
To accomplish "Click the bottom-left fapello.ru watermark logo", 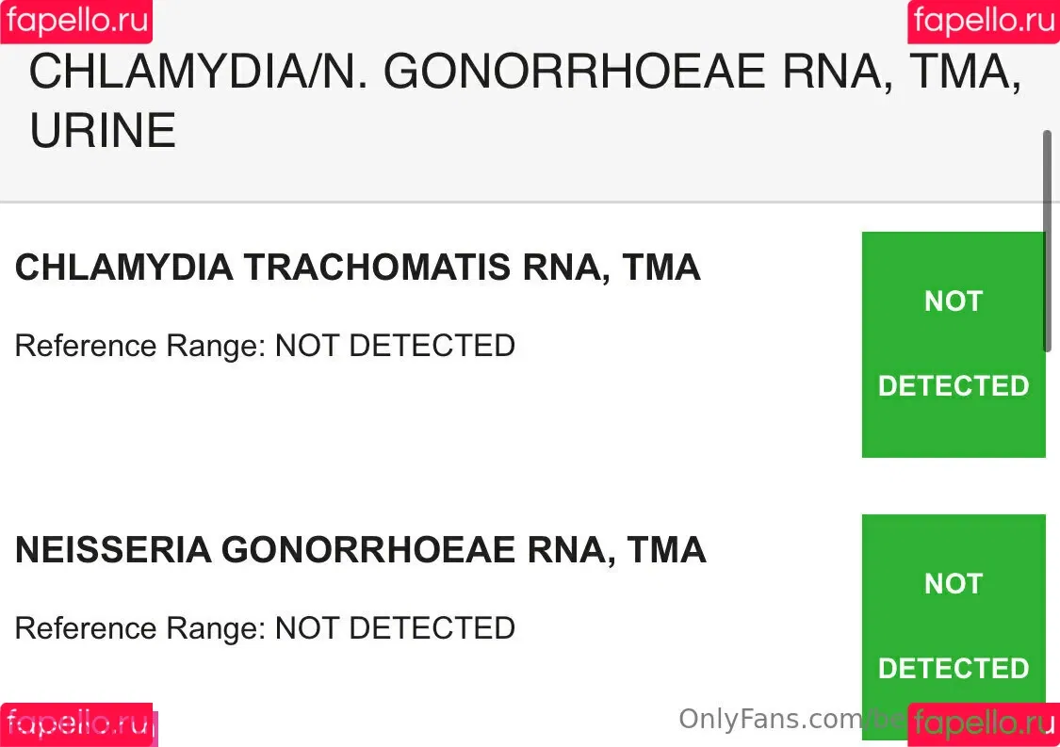I will (x=76, y=724).
